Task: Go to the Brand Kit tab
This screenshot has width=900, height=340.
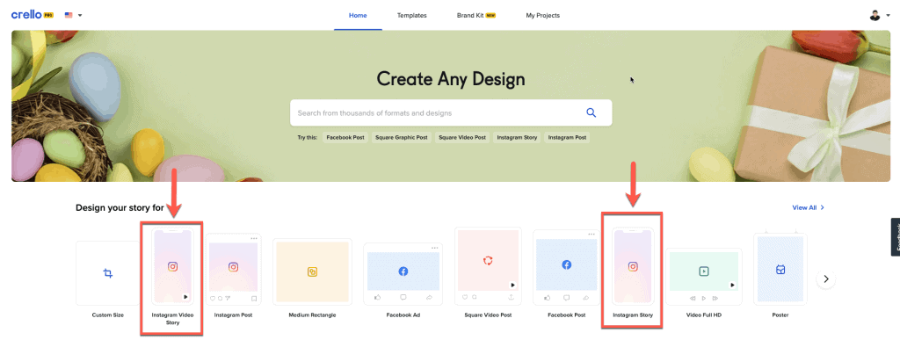Action: tap(475, 16)
